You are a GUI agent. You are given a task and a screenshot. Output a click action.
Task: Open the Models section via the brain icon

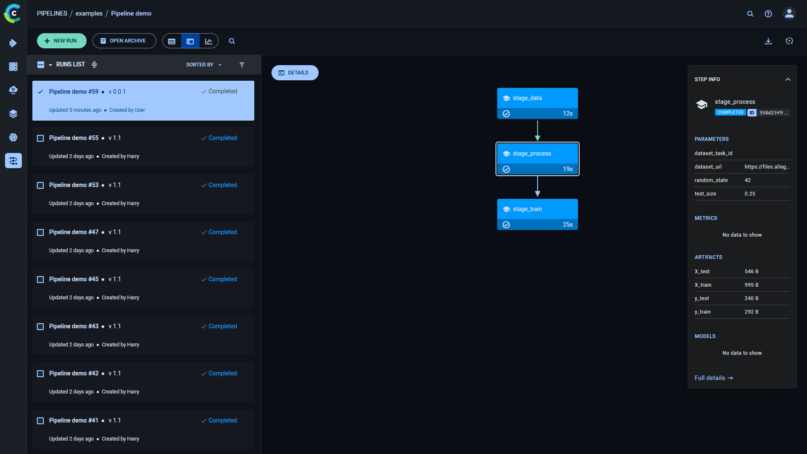click(x=13, y=137)
